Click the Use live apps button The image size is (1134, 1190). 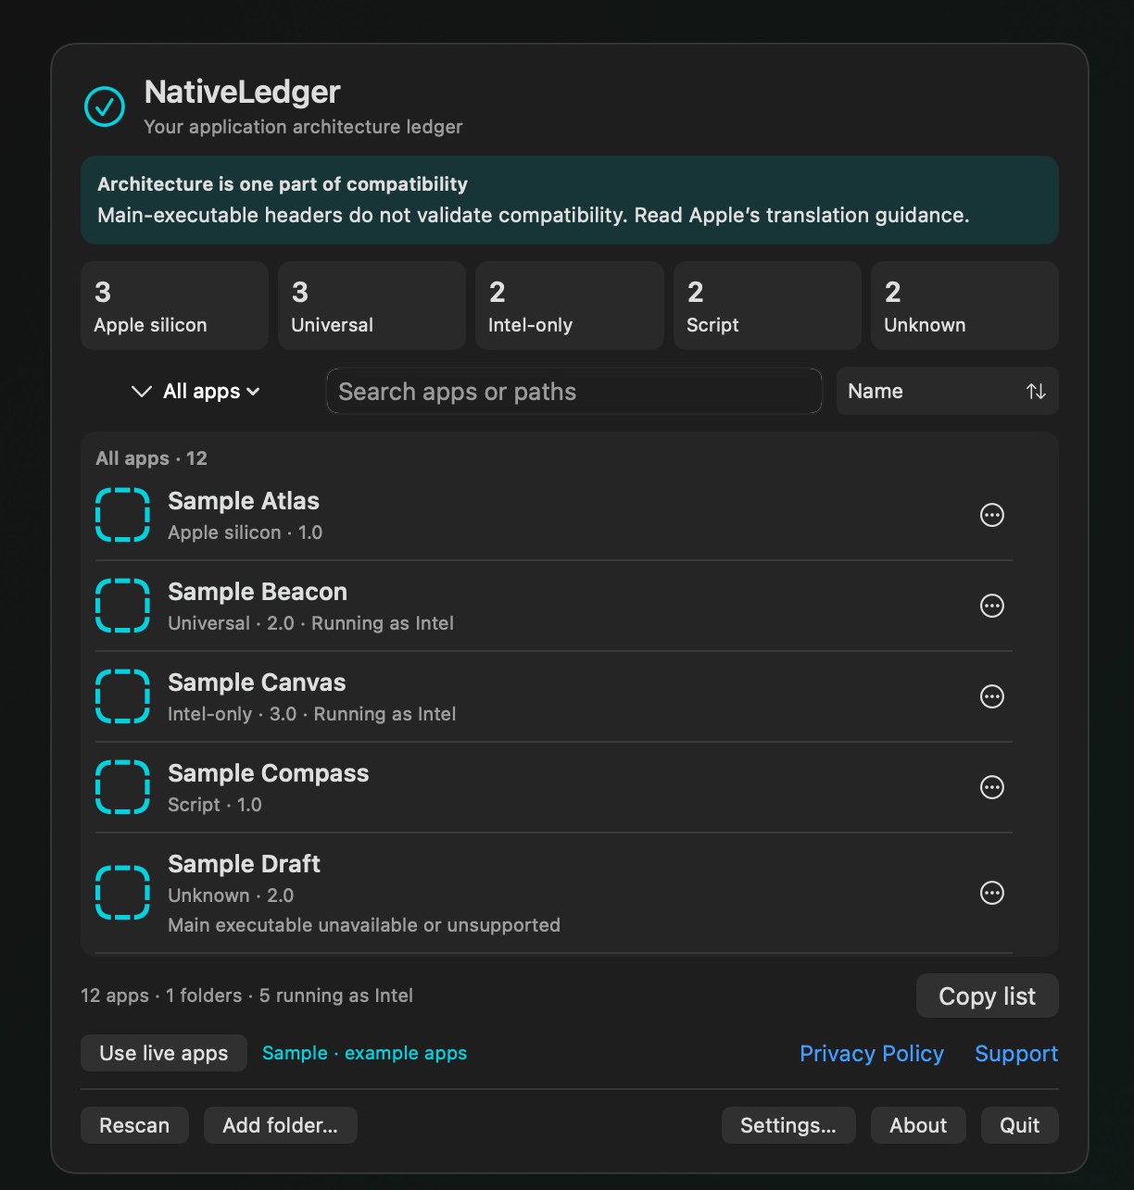[x=164, y=1053]
